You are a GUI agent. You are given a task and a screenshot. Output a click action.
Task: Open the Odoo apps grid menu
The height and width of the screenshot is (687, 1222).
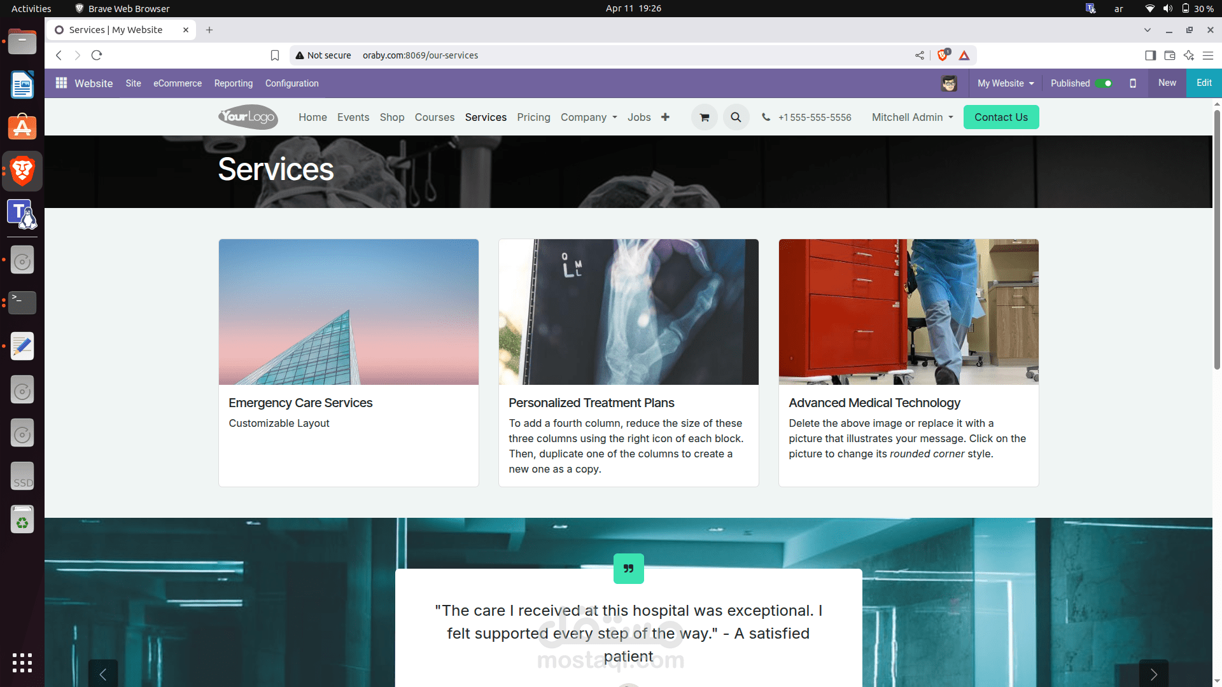(61, 83)
